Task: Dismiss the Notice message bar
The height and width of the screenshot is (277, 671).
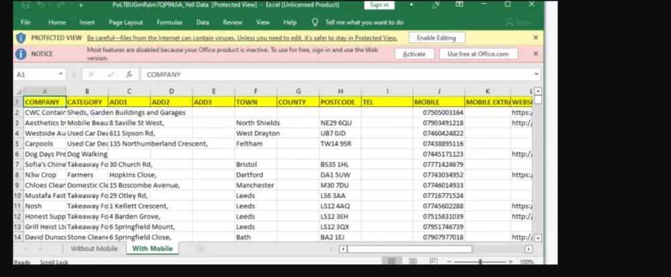Action: coord(535,54)
